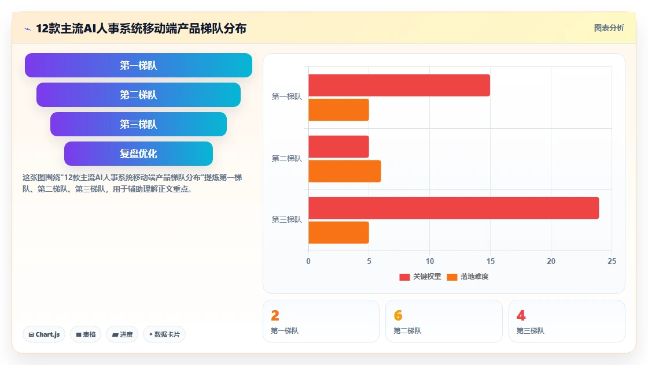The width and height of the screenshot is (648, 365).
Task: Toggle the 落地难度 legend orange swatch
Action: [452, 277]
